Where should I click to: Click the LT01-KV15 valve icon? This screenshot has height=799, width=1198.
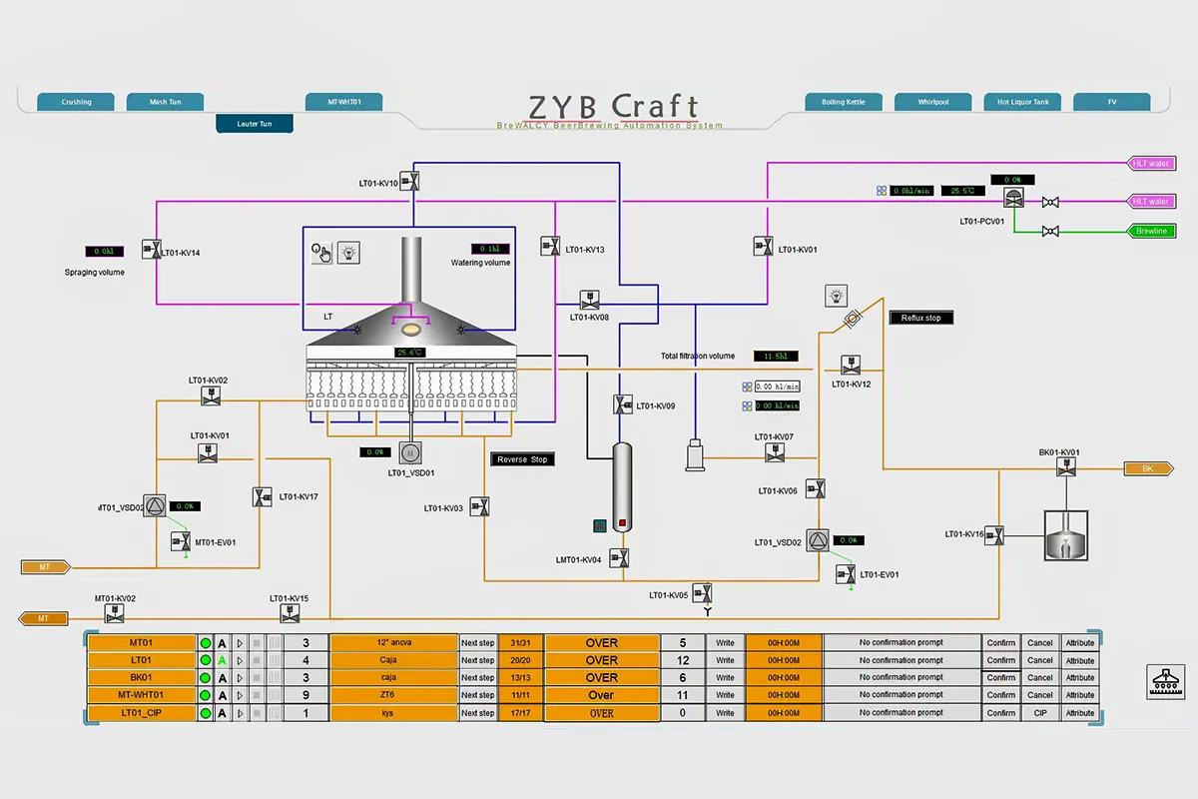click(289, 615)
